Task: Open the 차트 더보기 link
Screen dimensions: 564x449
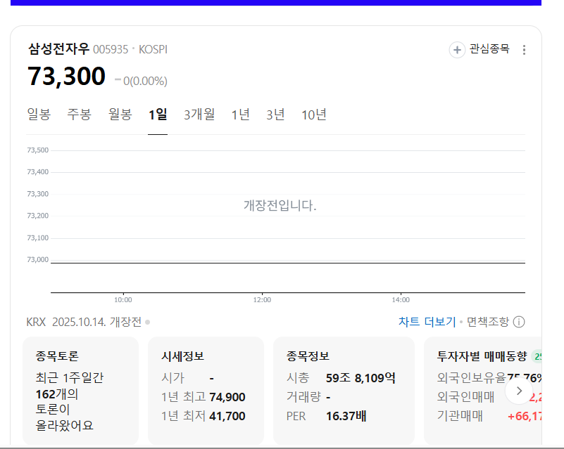Action: click(x=427, y=322)
